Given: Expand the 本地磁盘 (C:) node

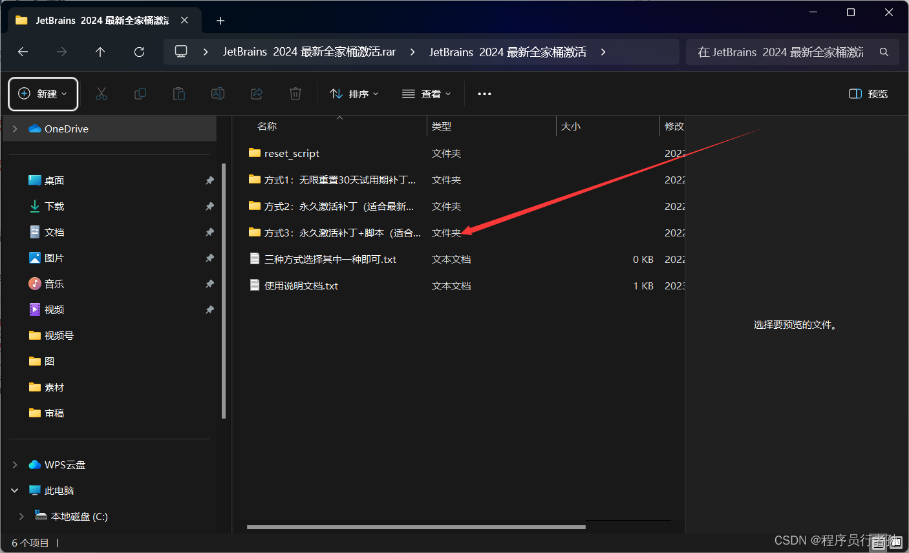Looking at the screenshot, I should click(x=21, y=516).
